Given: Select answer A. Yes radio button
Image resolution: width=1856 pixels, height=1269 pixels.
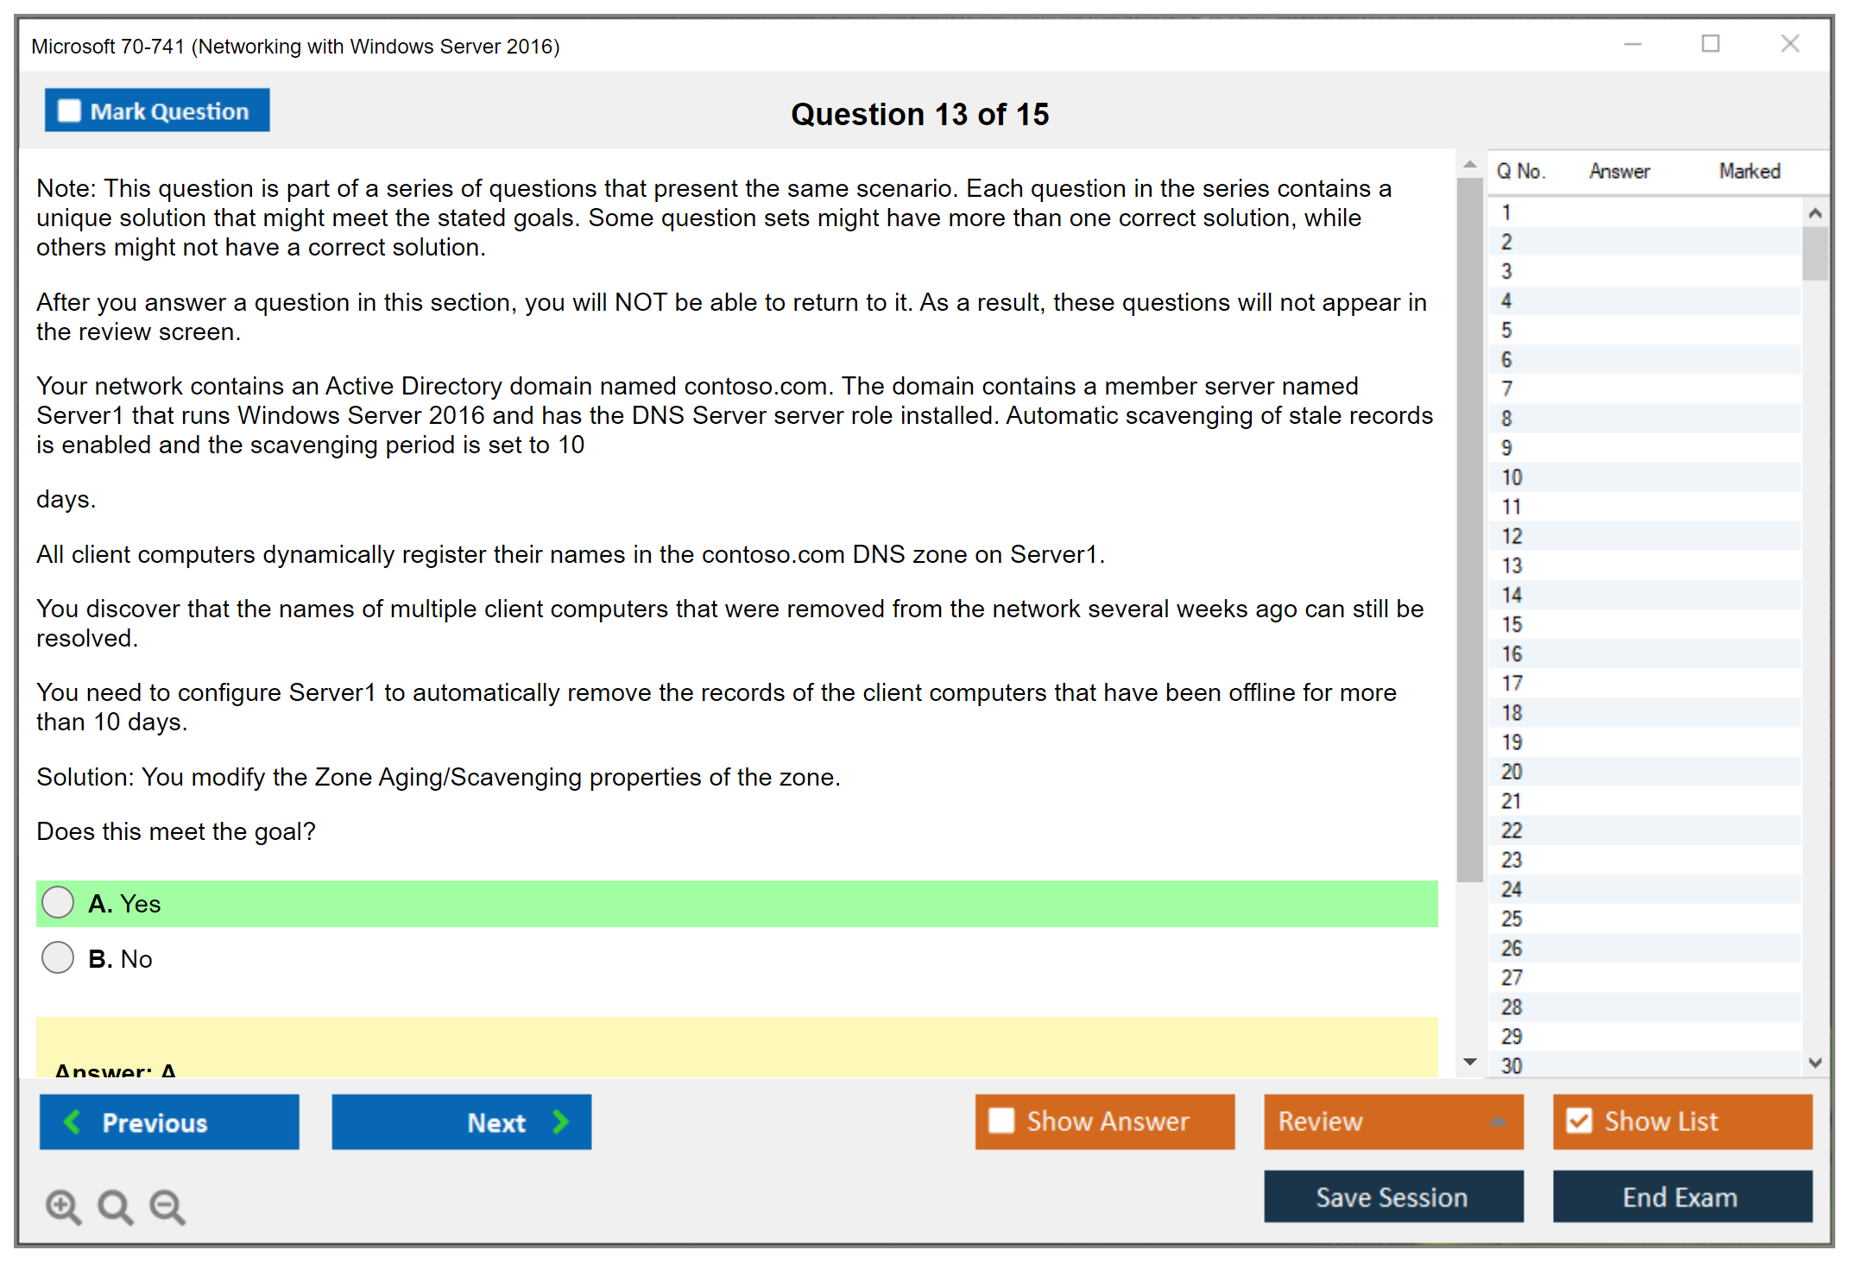Looking at the screenshot, I should tap(58, 902).
